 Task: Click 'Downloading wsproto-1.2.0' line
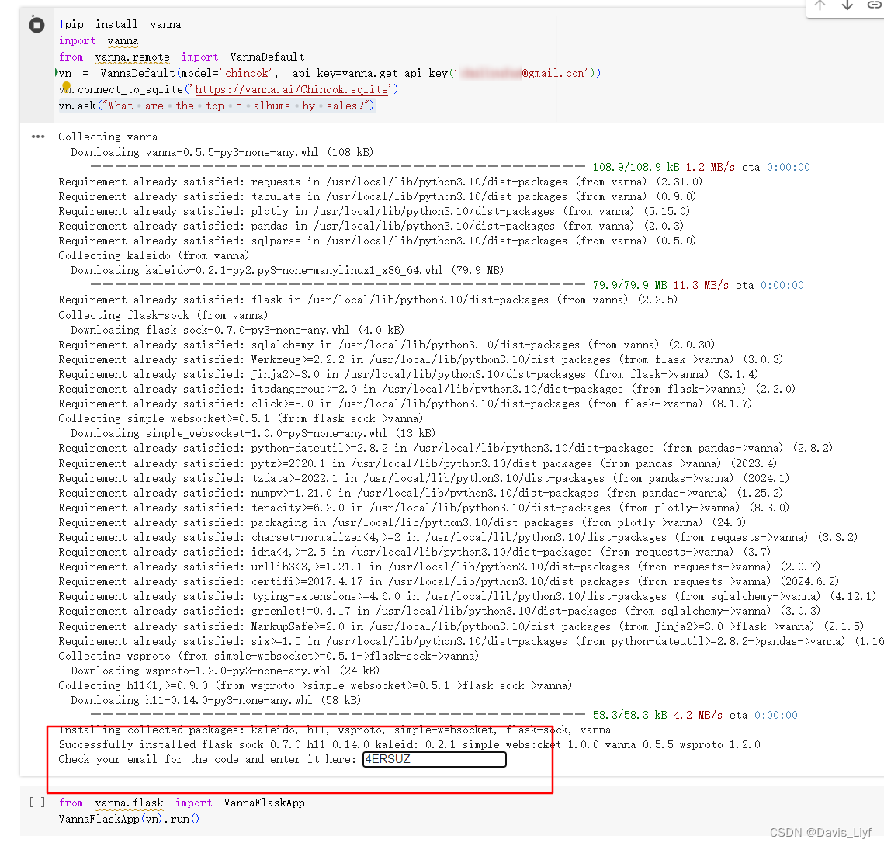pyautogui.click(x=225, y=671)
